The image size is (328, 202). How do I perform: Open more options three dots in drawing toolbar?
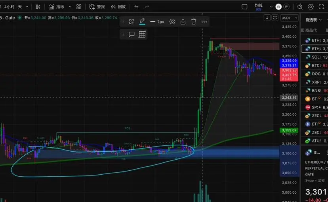click(x=204, y=21)
